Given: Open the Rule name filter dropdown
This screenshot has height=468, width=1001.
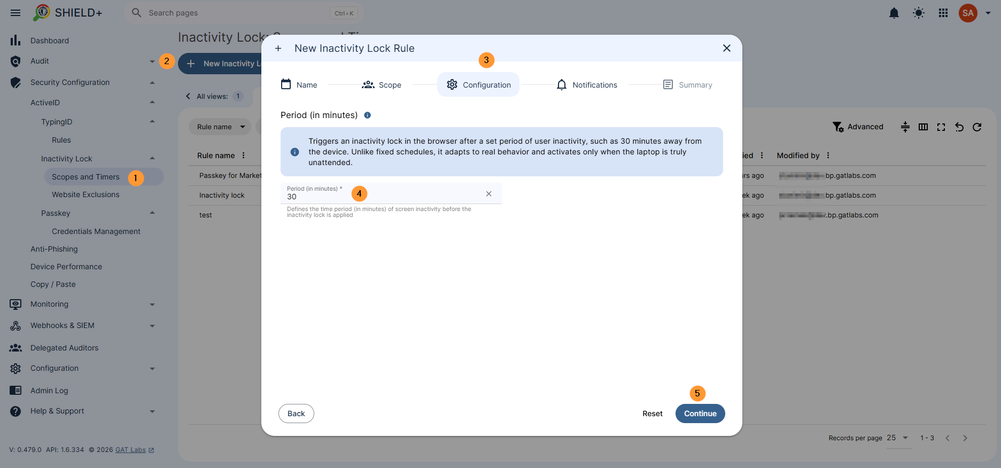Looking at the screenshot, I should (x=220, y=127).
